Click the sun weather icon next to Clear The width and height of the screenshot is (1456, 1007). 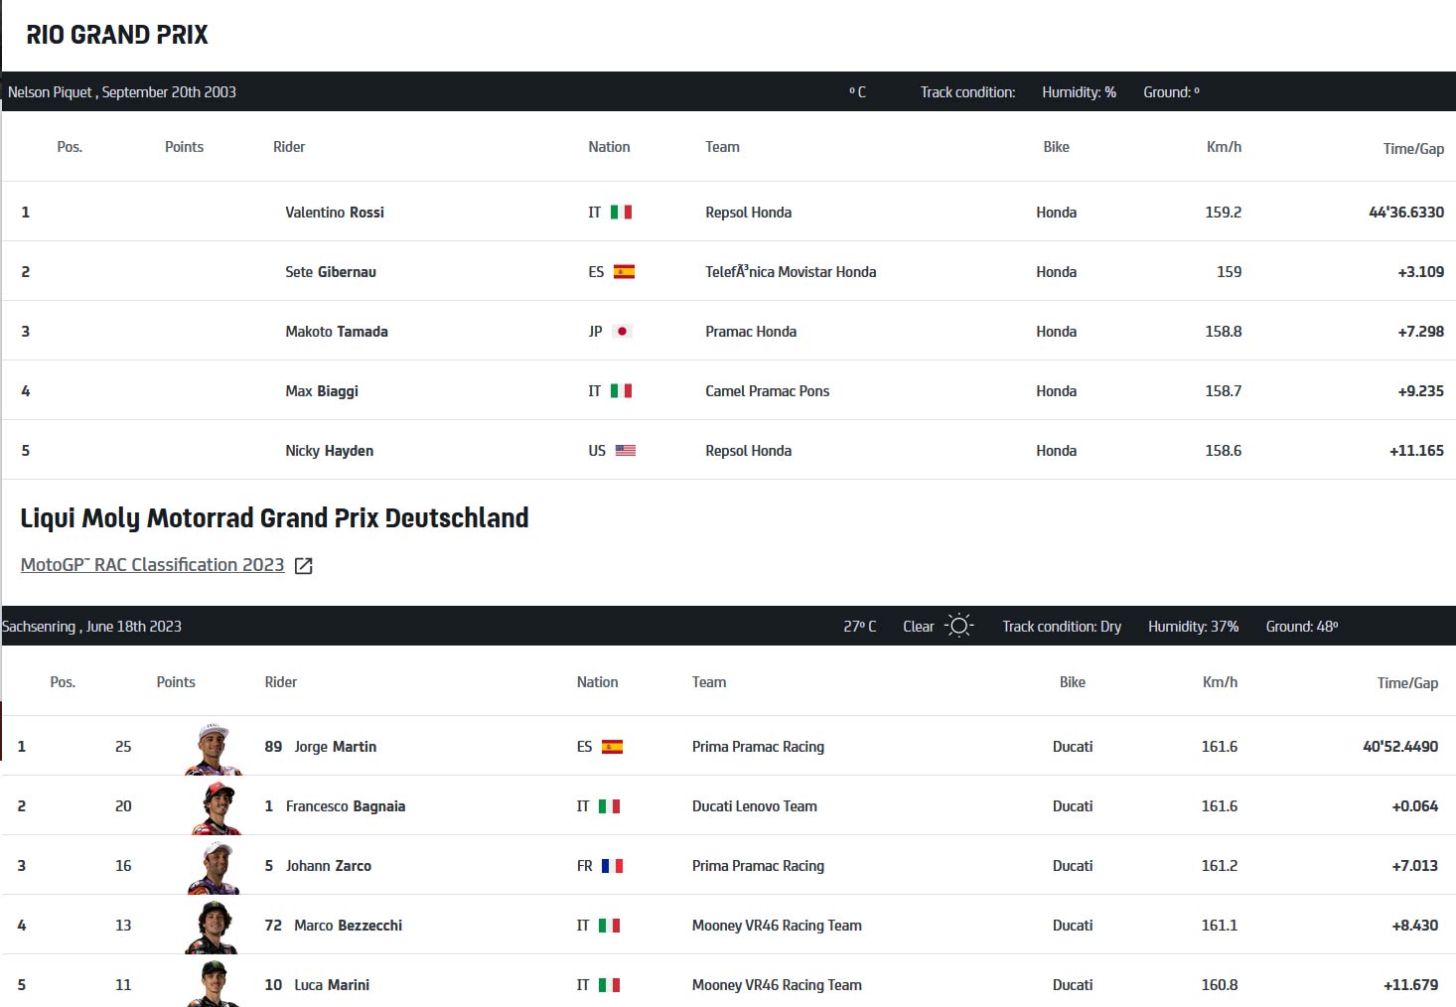coord(958,626)
